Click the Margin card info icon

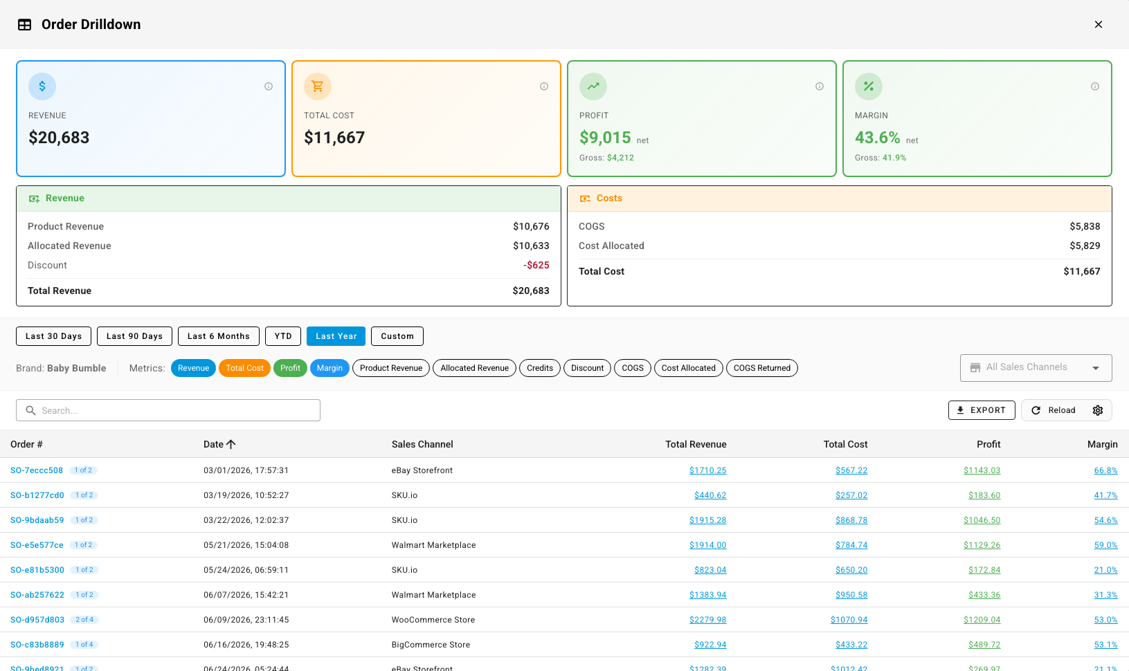tap(1095, 86)
